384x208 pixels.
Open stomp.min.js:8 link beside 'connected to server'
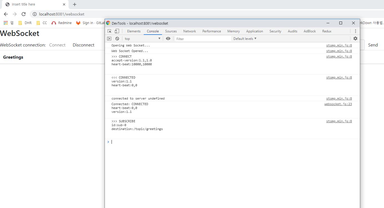pos(339,98)
